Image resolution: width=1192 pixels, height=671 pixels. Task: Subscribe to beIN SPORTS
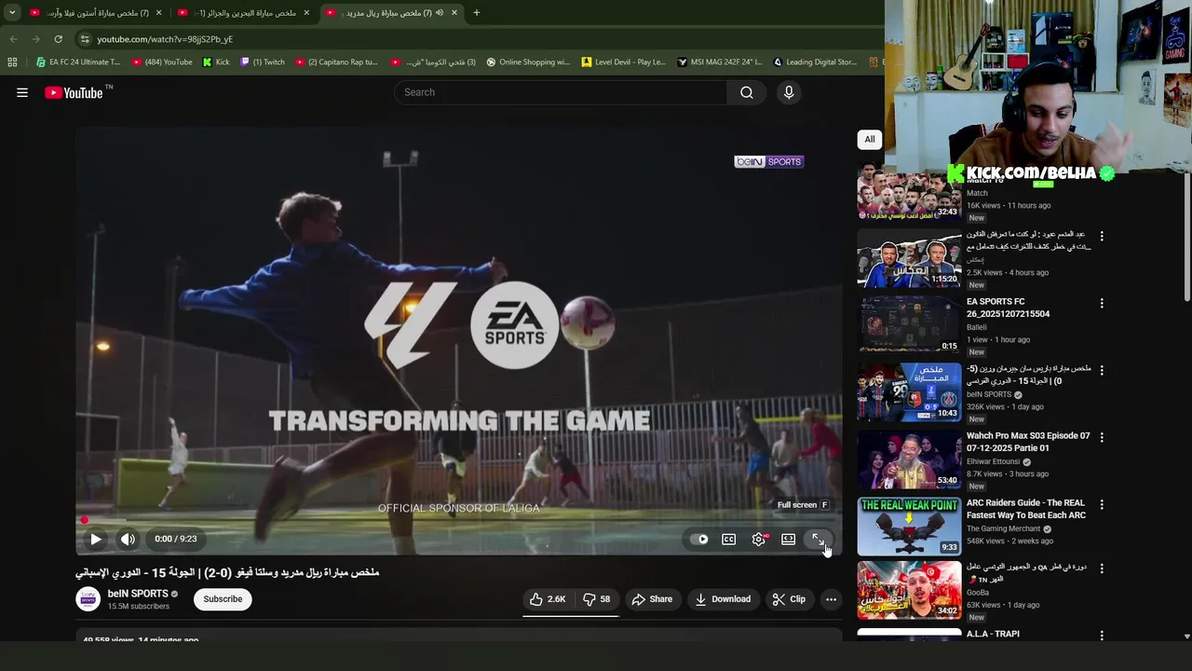[x=223, y=599]
